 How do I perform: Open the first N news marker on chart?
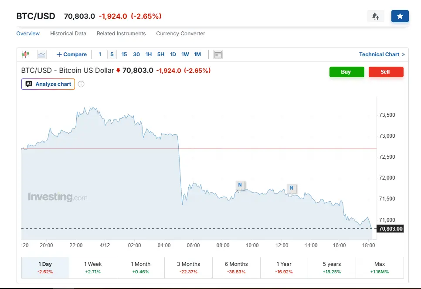tap(240, 185)
